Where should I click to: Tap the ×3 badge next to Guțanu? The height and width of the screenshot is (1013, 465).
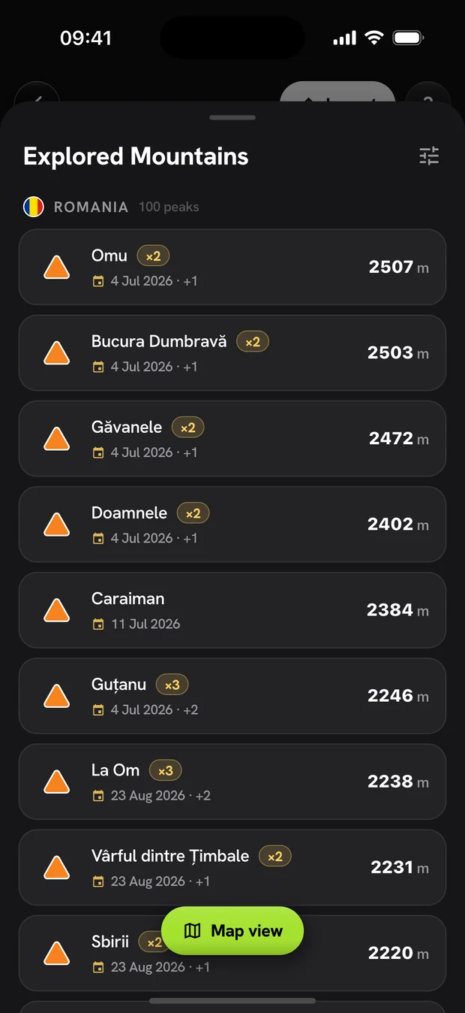(x=172, y=685)
